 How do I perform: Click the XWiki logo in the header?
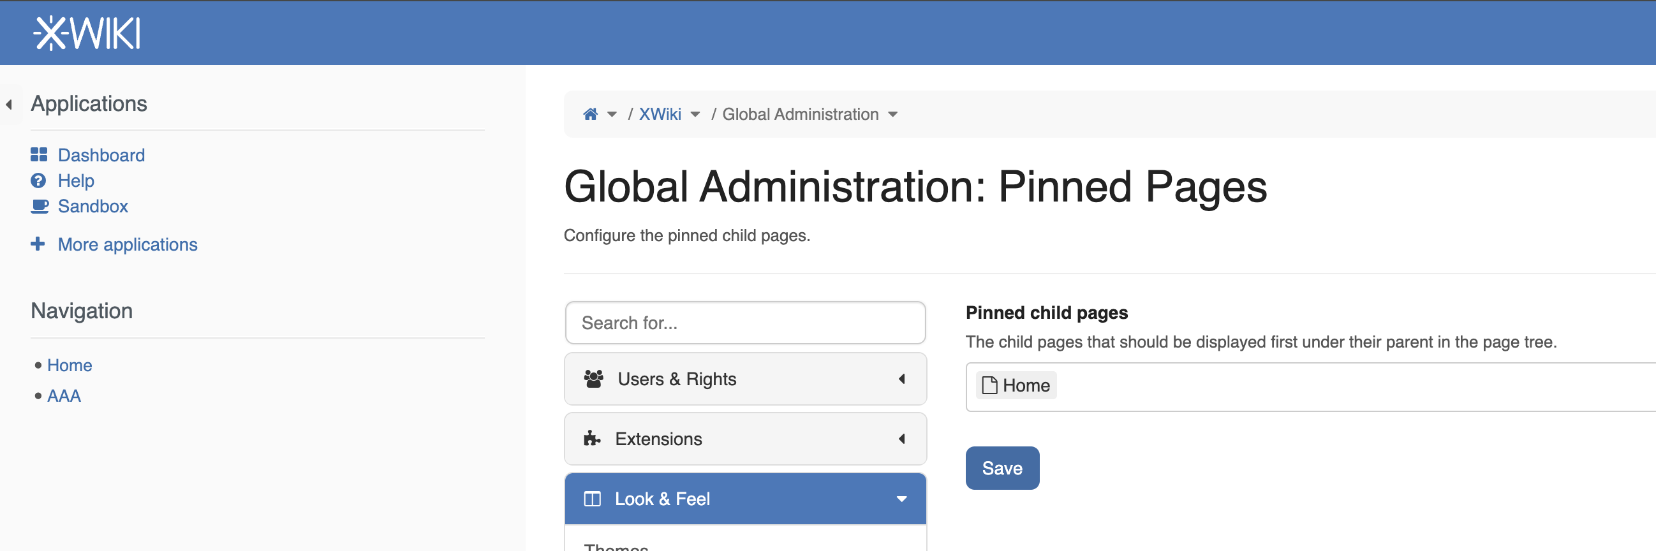(x=87, y=33)
